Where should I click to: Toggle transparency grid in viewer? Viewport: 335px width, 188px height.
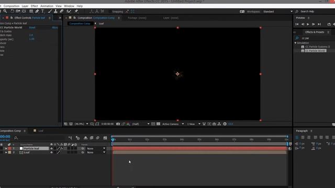tap(158, 124)
